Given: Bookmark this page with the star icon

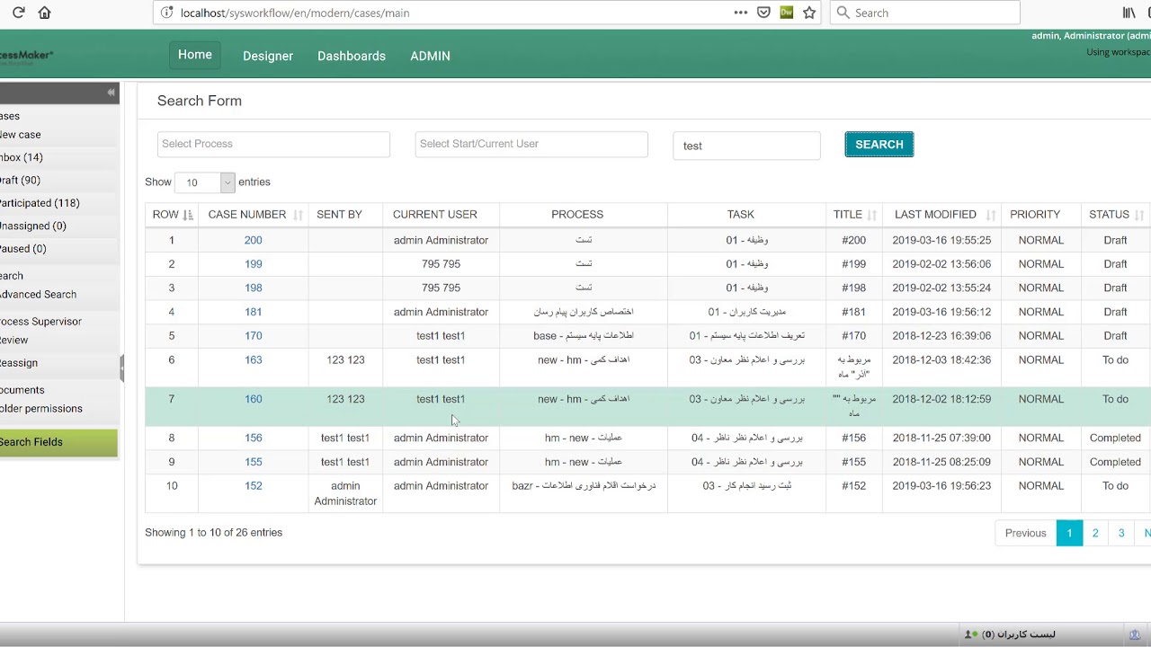Looking at the screenshot, I should tap(809, 13).
